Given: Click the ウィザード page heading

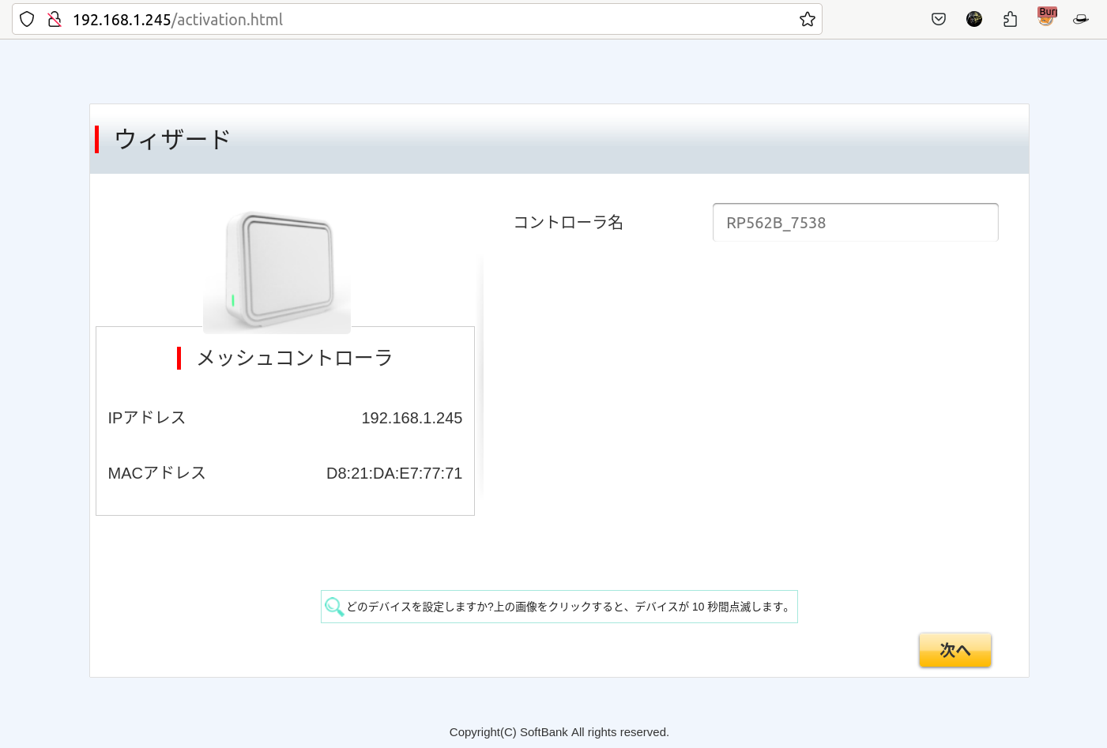Looking at the screenshot, I should 172,139.
